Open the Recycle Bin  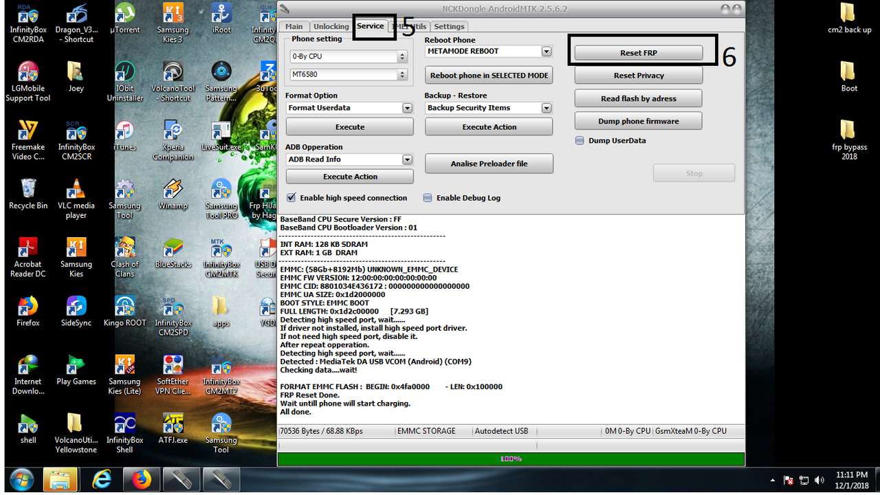pyautogui.click(x=28, y=194)
